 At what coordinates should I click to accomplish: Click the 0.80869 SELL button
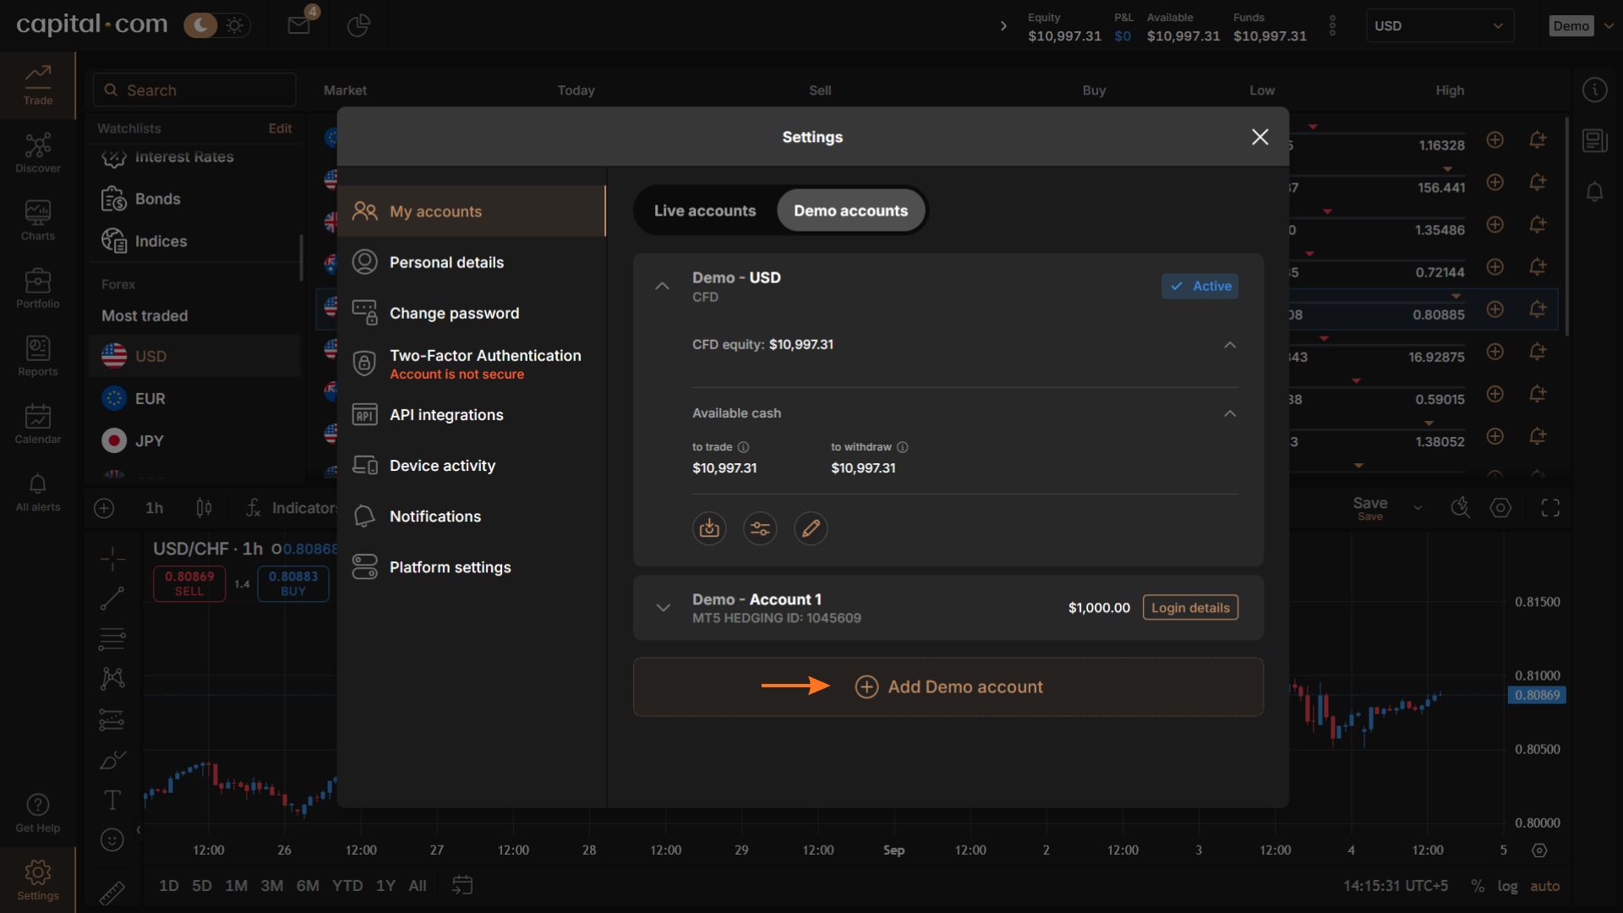tap(189, 583)
